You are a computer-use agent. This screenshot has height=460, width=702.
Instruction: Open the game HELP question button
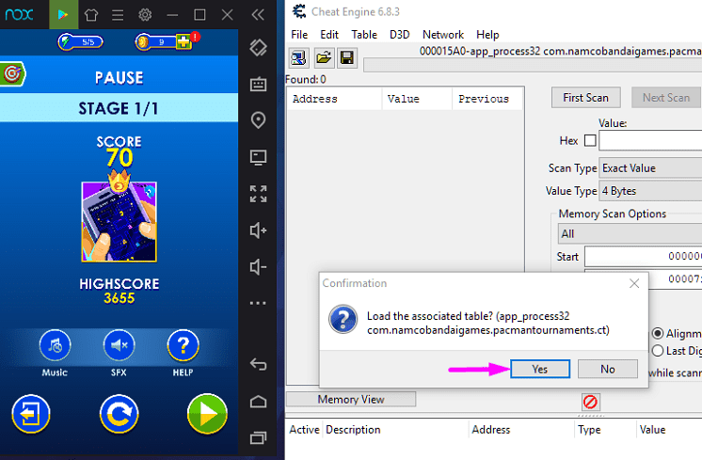183,345
